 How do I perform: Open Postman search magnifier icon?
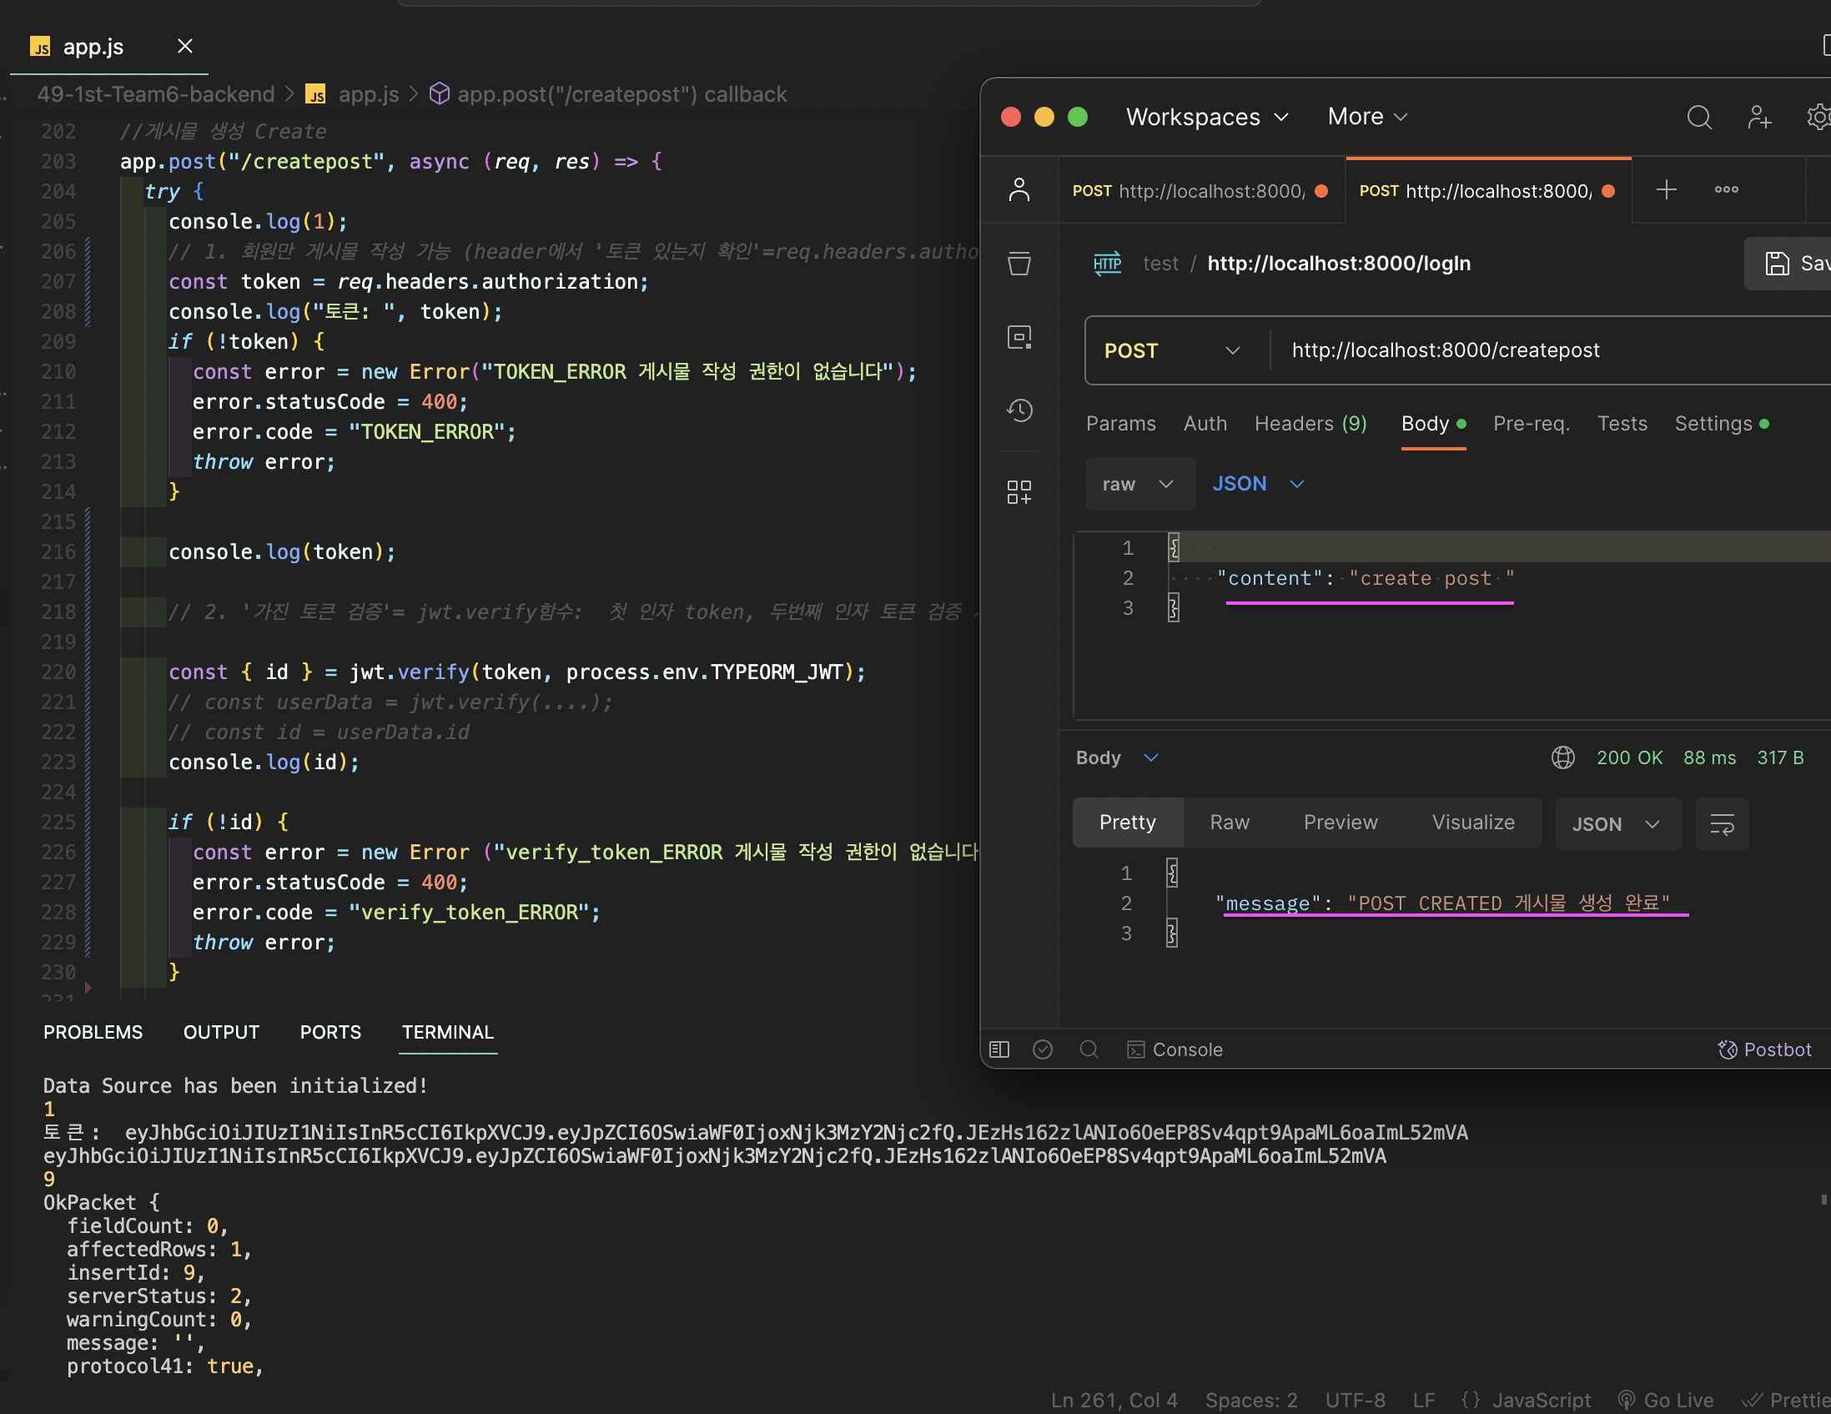[1698, 118]
